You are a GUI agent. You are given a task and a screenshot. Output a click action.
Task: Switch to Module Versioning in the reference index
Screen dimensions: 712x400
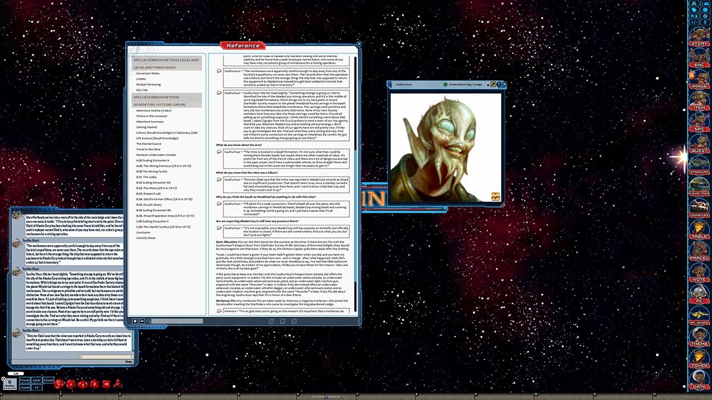(149, 84)
